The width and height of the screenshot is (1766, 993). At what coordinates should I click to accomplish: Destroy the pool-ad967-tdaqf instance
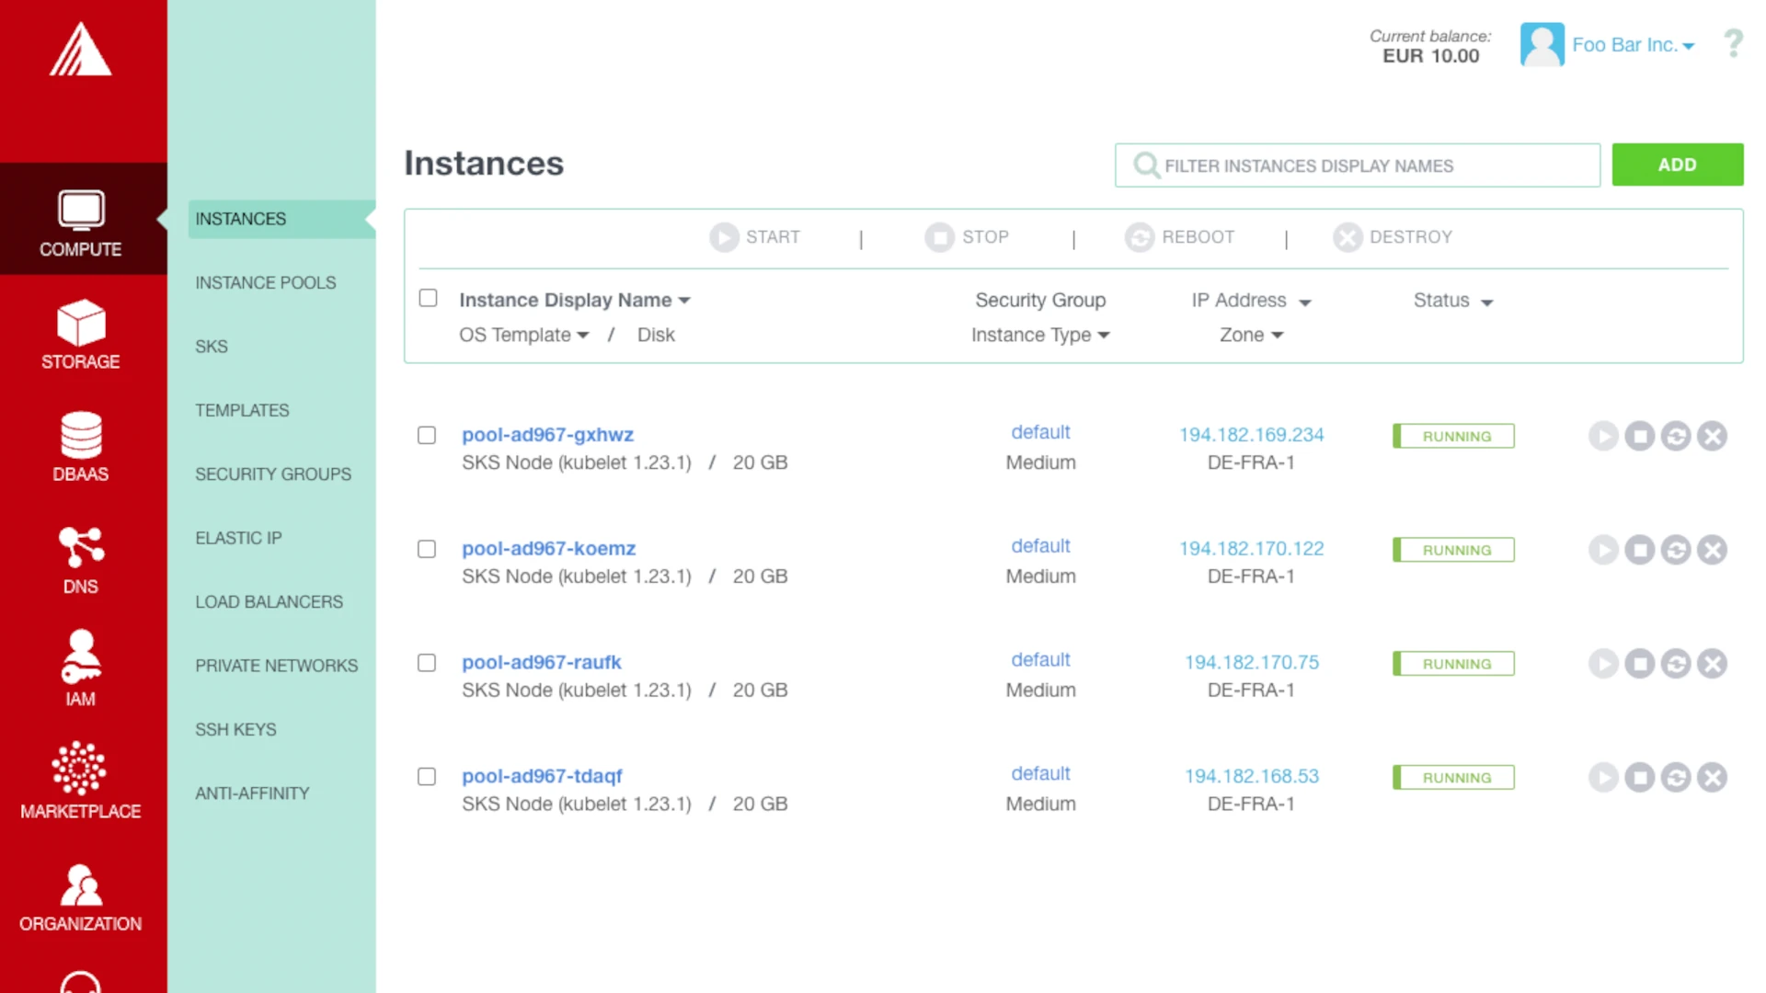(x=1713, y=777)
